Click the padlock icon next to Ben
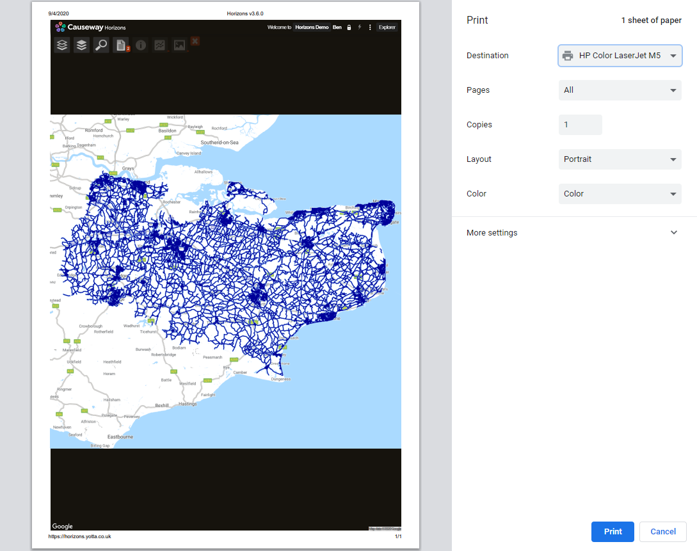Image resolution: width=697 pixels, height=551 pixels. pos(349,28)
